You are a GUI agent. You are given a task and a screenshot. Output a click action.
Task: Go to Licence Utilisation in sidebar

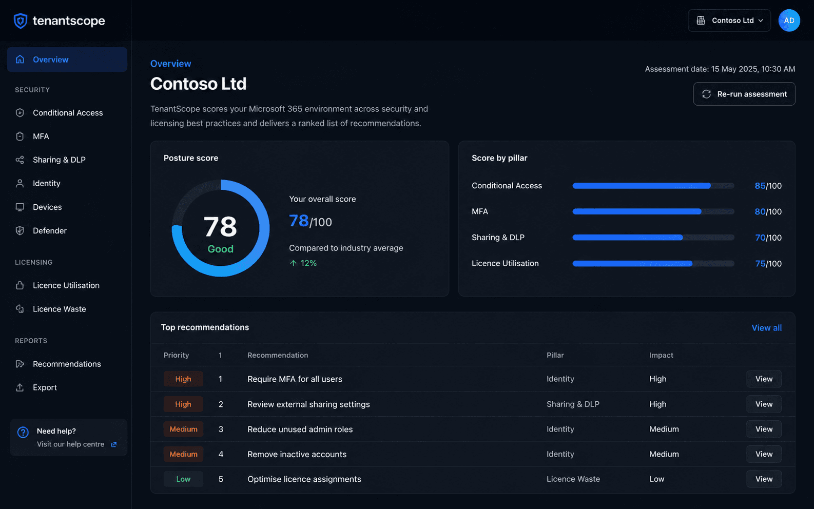(x=67, y=285)
